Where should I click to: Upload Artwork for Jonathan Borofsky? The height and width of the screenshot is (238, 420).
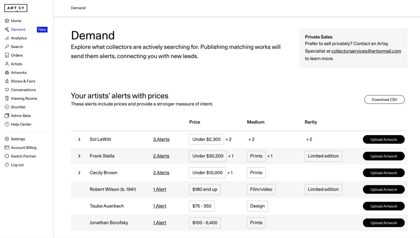[x=383, y=223]
